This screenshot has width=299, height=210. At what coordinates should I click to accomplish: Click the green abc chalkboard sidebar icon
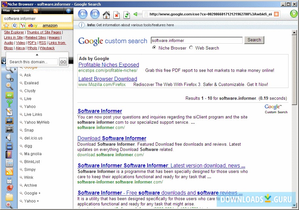9,95
